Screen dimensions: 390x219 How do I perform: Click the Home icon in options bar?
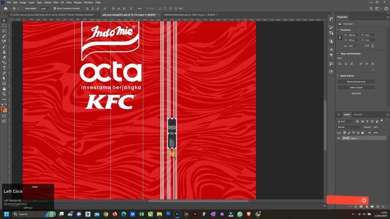tap(5, 9)
